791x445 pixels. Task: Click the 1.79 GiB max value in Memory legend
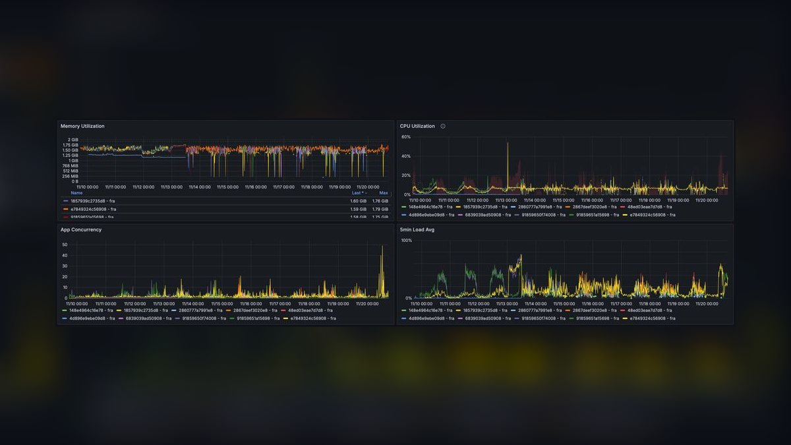[x=380, y=209]
